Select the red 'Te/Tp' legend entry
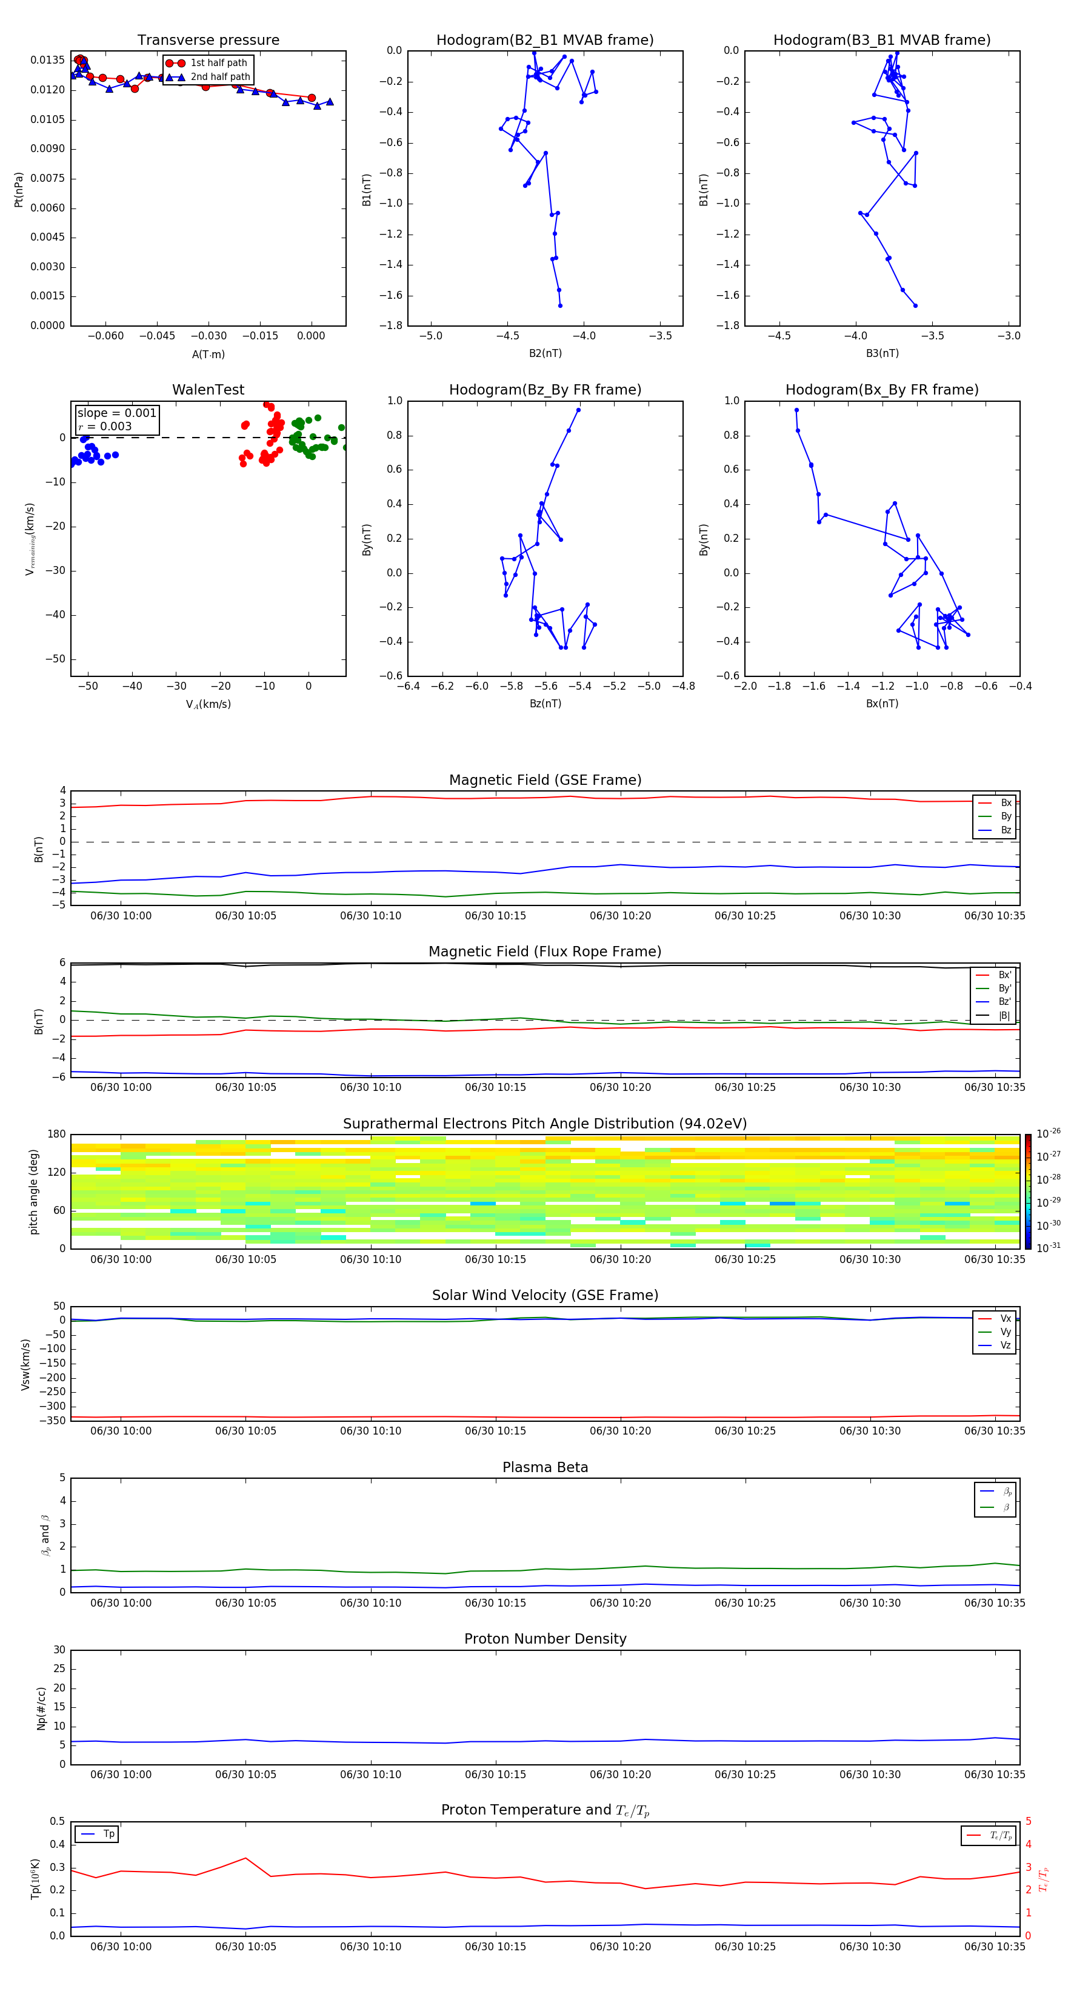 click(989, 1835)
